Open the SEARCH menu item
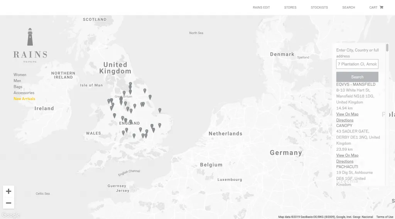The image size is (395, 219). pos(348,8)
